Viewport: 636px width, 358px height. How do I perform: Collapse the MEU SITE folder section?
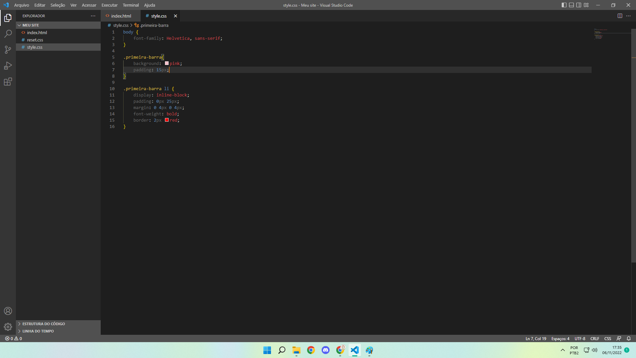point(58,25)
